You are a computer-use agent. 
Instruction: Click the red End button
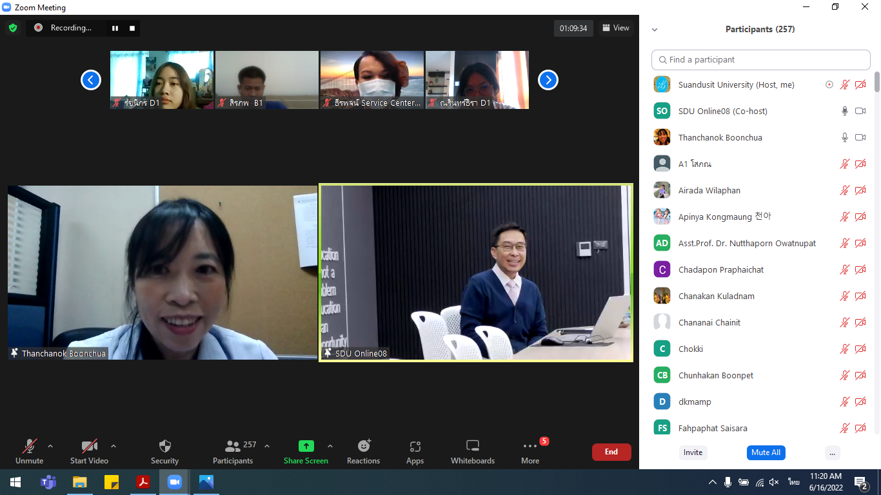(x=611, y=452)
